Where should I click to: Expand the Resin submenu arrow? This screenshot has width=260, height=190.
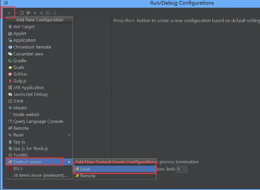tap(69, 135)
